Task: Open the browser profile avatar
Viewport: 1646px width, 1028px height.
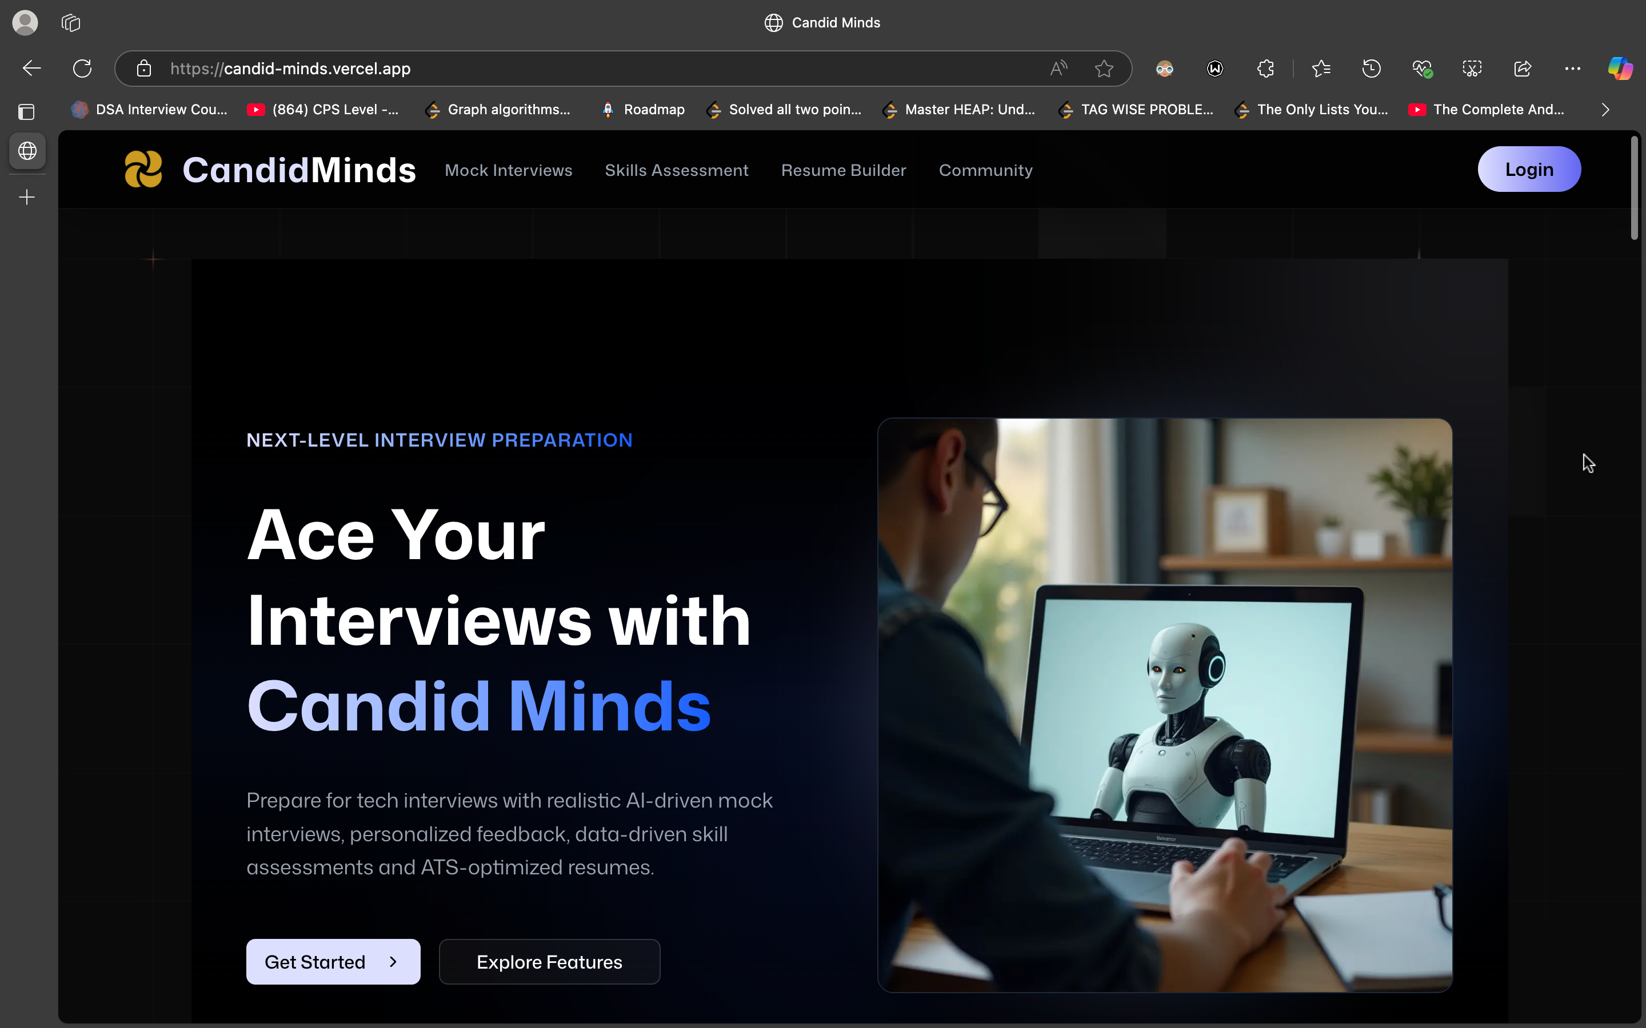Action: pyautogui.click(x=25, y=22)
